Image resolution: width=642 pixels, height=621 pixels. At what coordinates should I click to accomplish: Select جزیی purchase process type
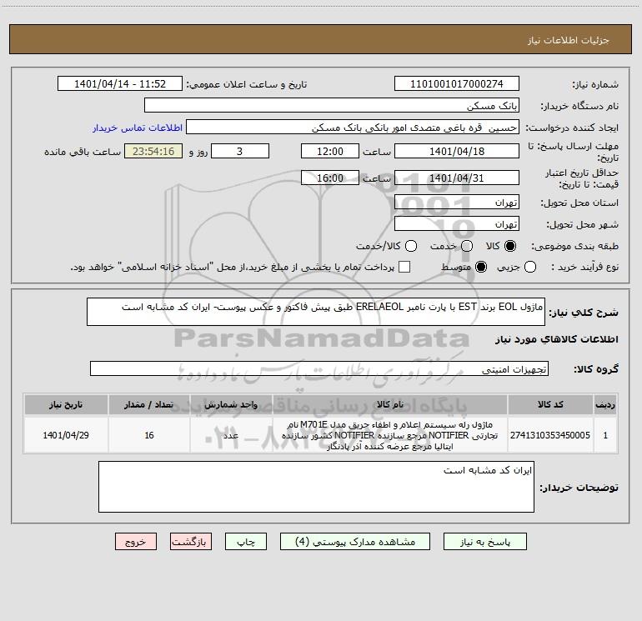529,267
